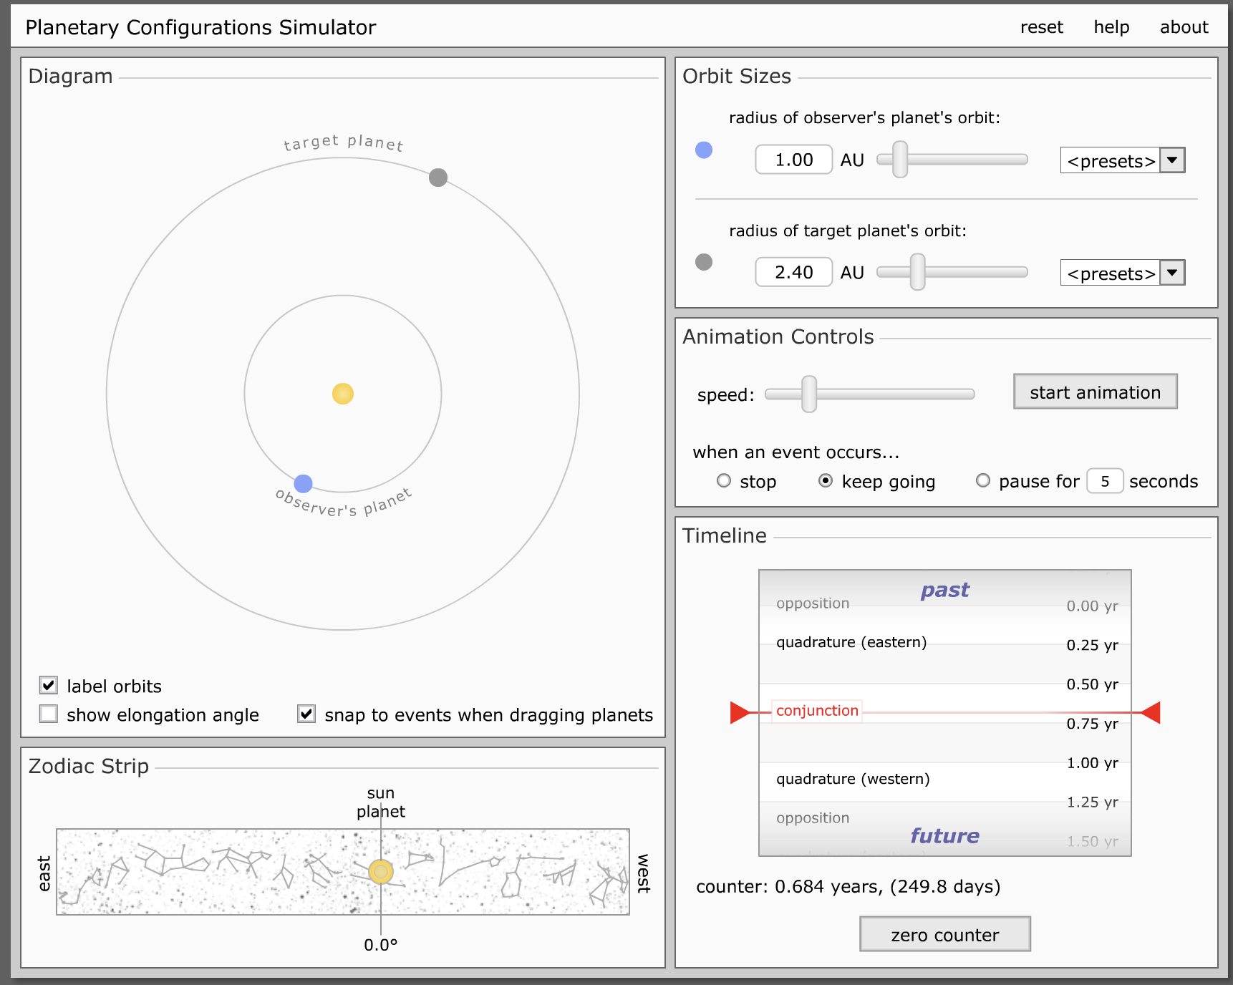
Task: Select the keep going radio option
Action: 826,481
